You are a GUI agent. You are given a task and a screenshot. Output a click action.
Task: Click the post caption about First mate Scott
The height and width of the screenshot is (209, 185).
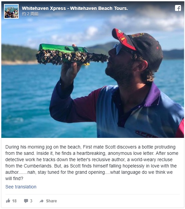coord(92,162)
